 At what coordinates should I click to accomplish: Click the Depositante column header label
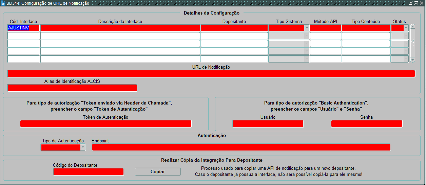(x=234, y=21)
